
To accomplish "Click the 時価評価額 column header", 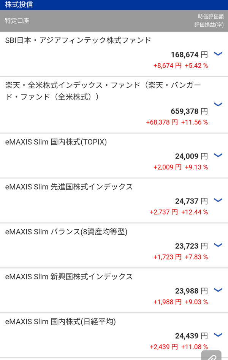I will [211, 17].
